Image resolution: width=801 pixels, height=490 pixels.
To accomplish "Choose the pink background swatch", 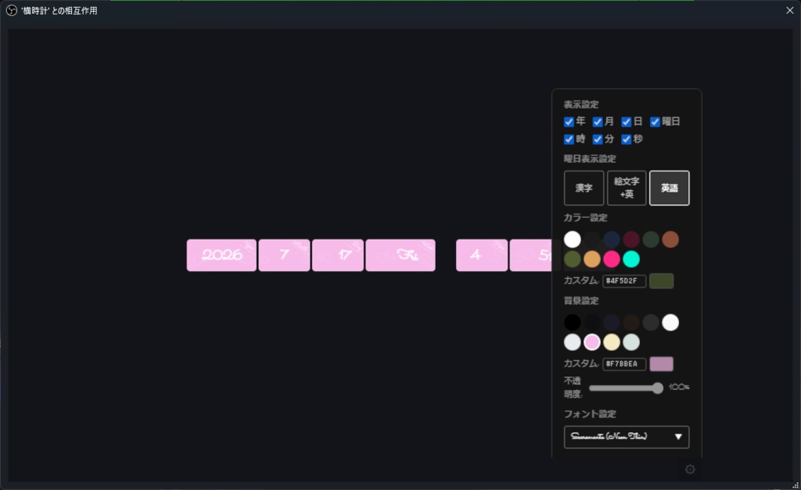I will 591,342.
